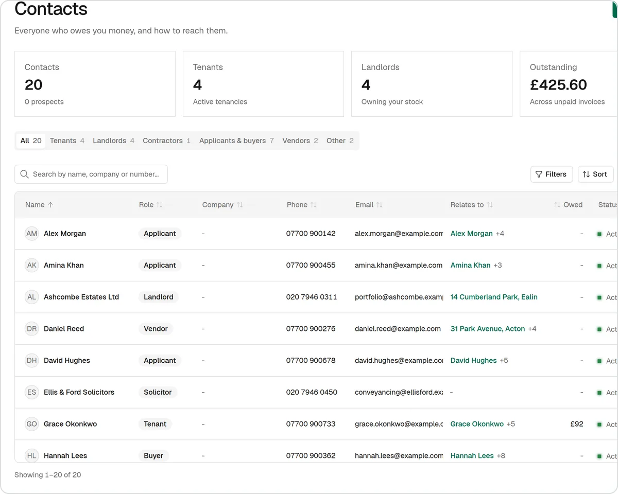This screenshot has width=618, height=494.
Task: Switch to Applicants & buyers tab
Action: pyautogui.click(x=236, y=140)
